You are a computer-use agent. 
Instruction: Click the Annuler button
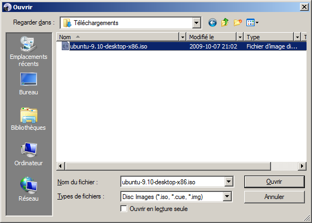point(274,197)
